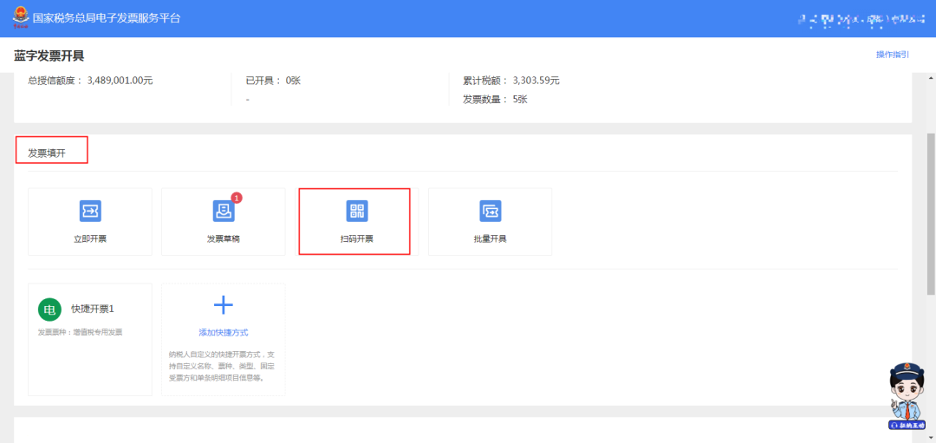936x443 pixels.
Task: Click the 扫码开票 text label
Action: pos(357,238)
